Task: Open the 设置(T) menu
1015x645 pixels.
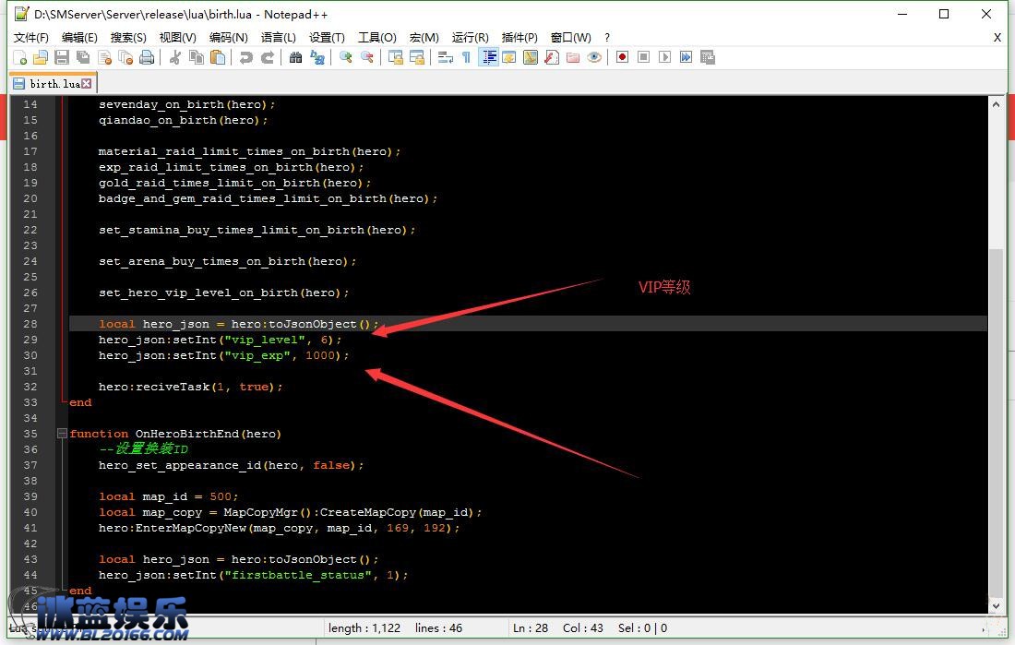Action: 327,38
